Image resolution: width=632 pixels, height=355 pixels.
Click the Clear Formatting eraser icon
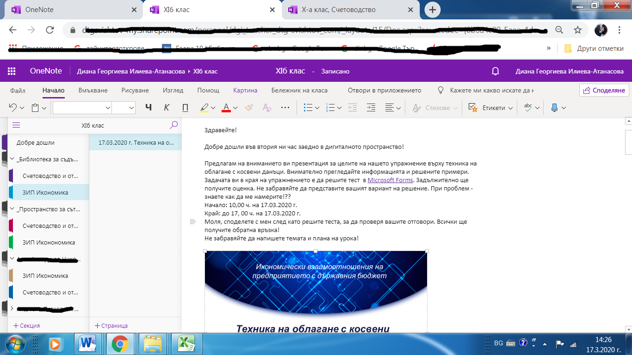coord(266,108)
